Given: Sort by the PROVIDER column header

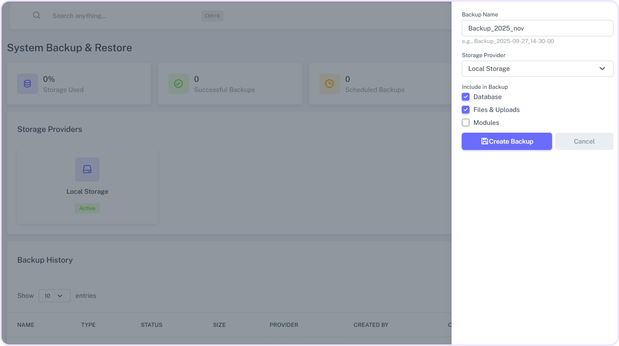Looking at the screenshot, I should (x=284, y=325).
